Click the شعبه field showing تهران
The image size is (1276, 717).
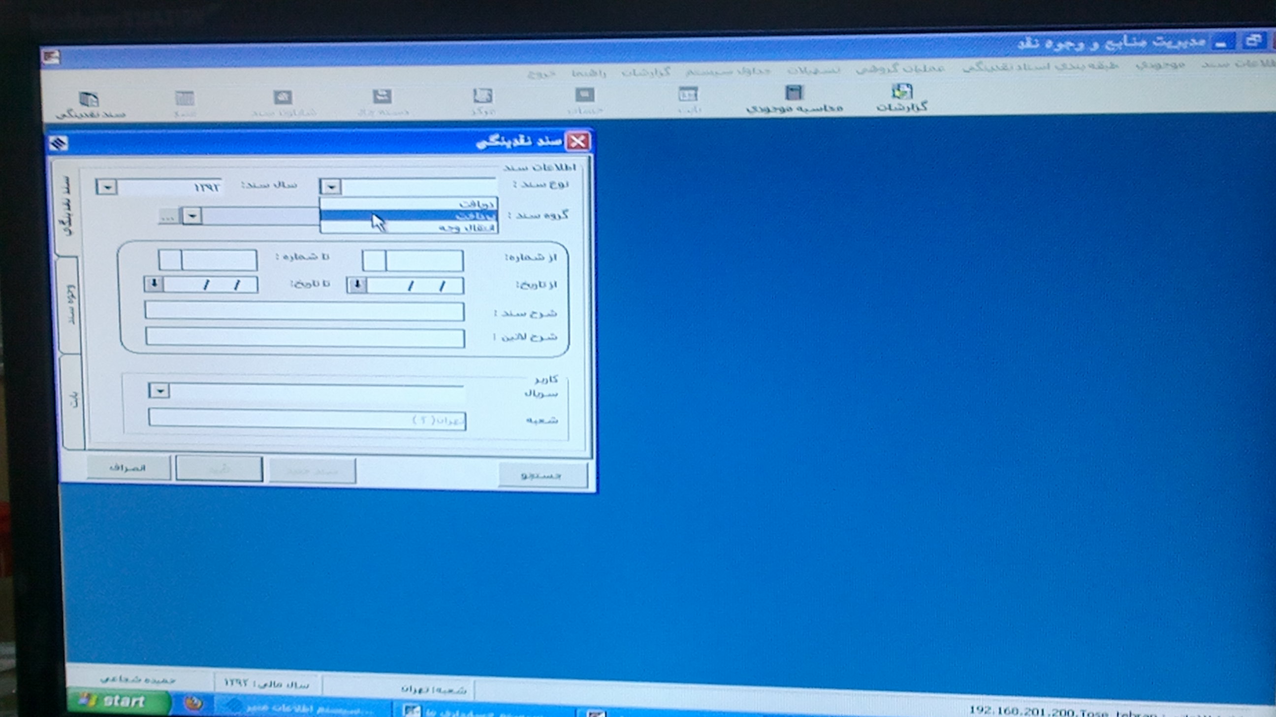pyautogui.click(x=307, y=419)
